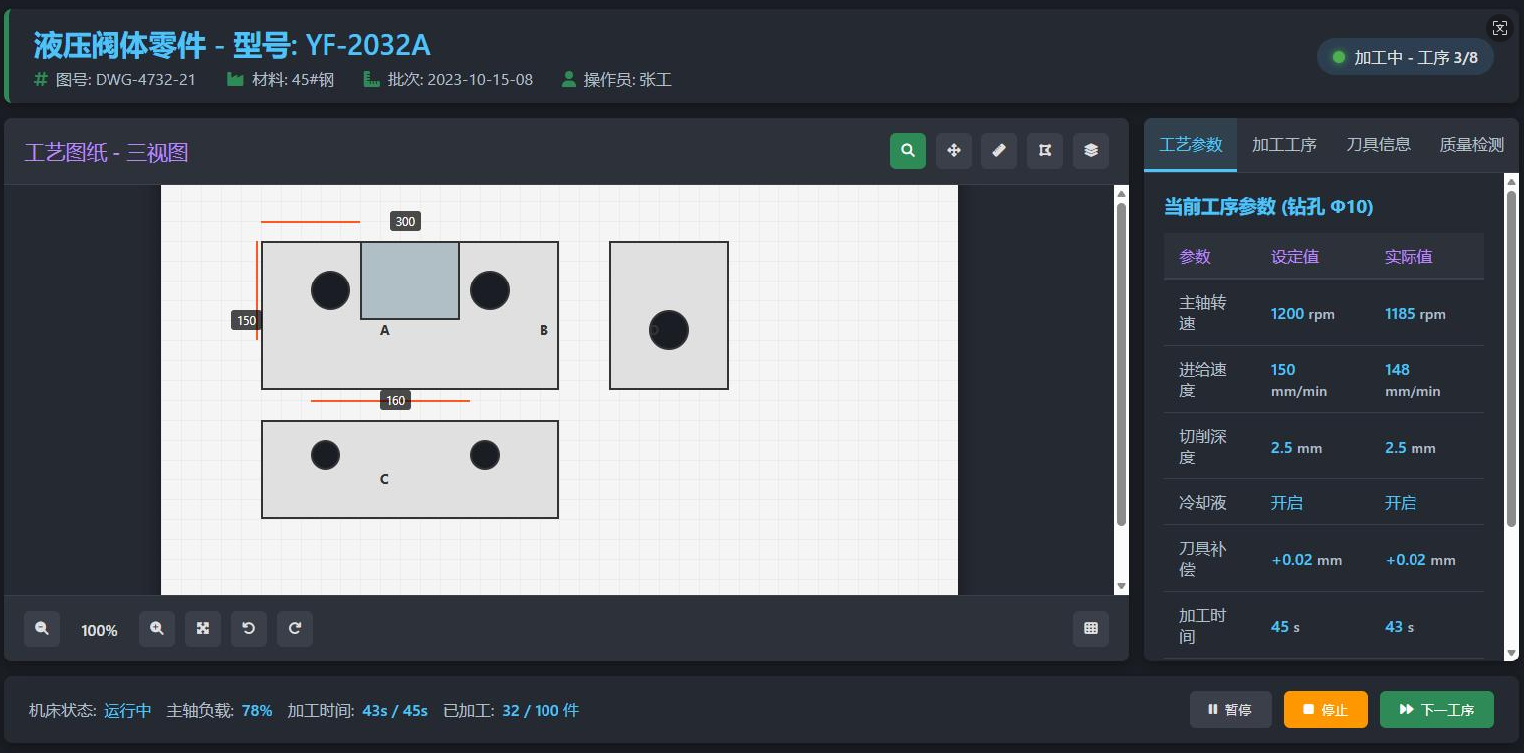Image resolution: width=1524 pixels, height=753 pixels.
Task: Activate the pan/move arrows tool
Action: point(954,151)
